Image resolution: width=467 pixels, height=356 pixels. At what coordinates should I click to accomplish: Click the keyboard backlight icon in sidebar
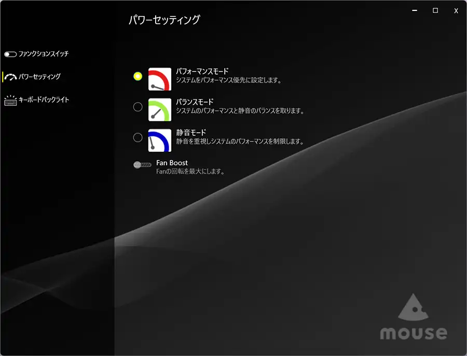click(x=10, y=100)
